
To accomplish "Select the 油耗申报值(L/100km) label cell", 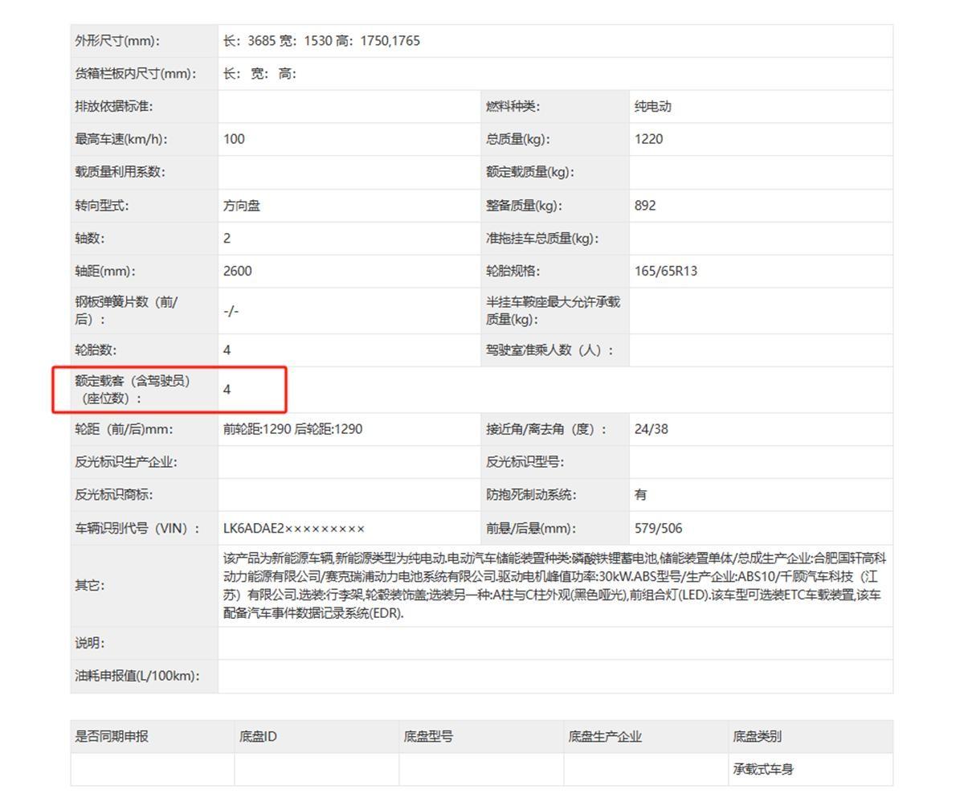I will coord(137,676).
